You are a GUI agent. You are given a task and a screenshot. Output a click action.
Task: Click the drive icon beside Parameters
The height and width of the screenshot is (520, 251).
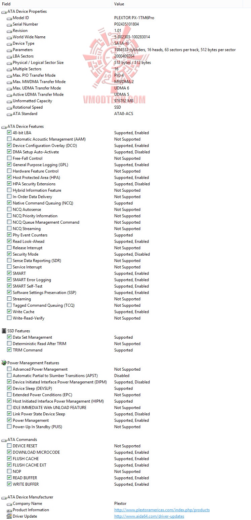point(9,50)
